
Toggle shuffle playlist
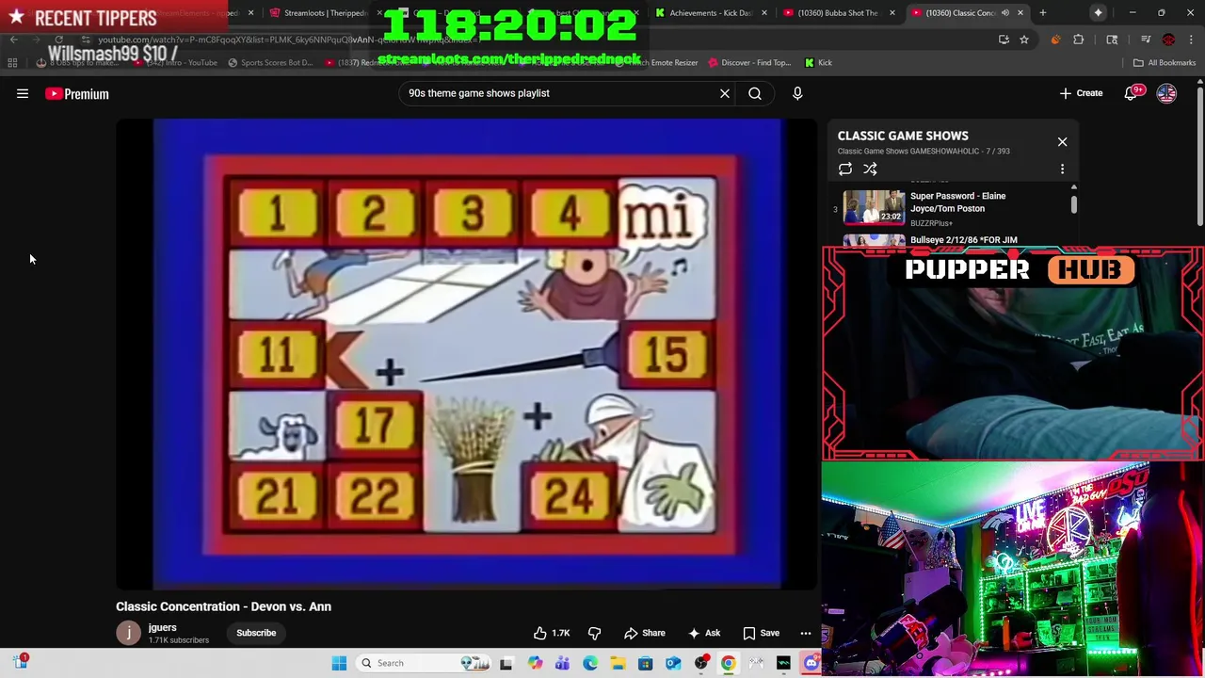tap(870, 169)
